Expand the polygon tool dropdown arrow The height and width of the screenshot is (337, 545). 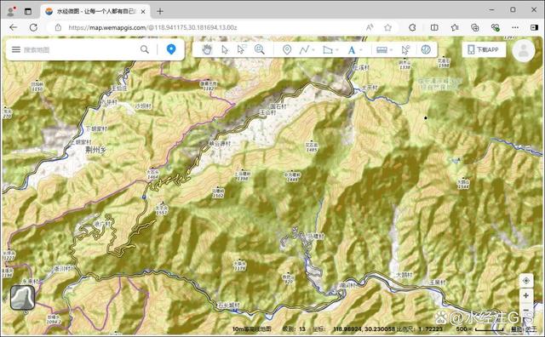pos(337,50)
